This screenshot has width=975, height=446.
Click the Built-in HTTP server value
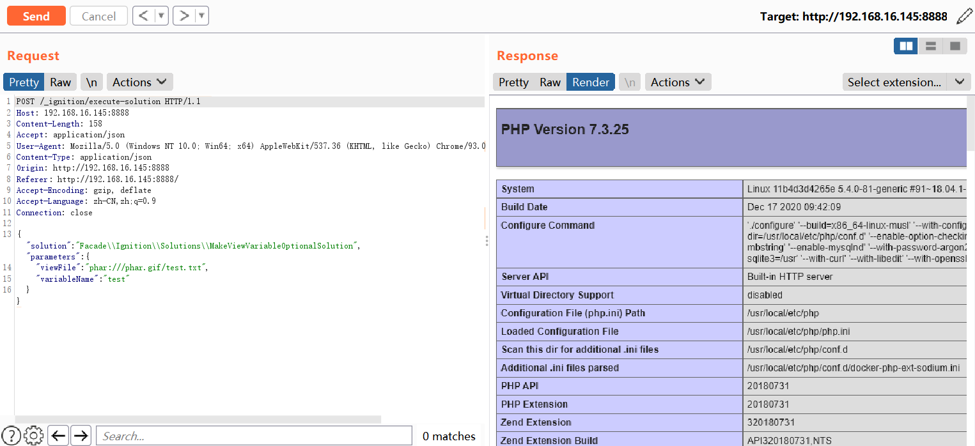click(790, 277)
